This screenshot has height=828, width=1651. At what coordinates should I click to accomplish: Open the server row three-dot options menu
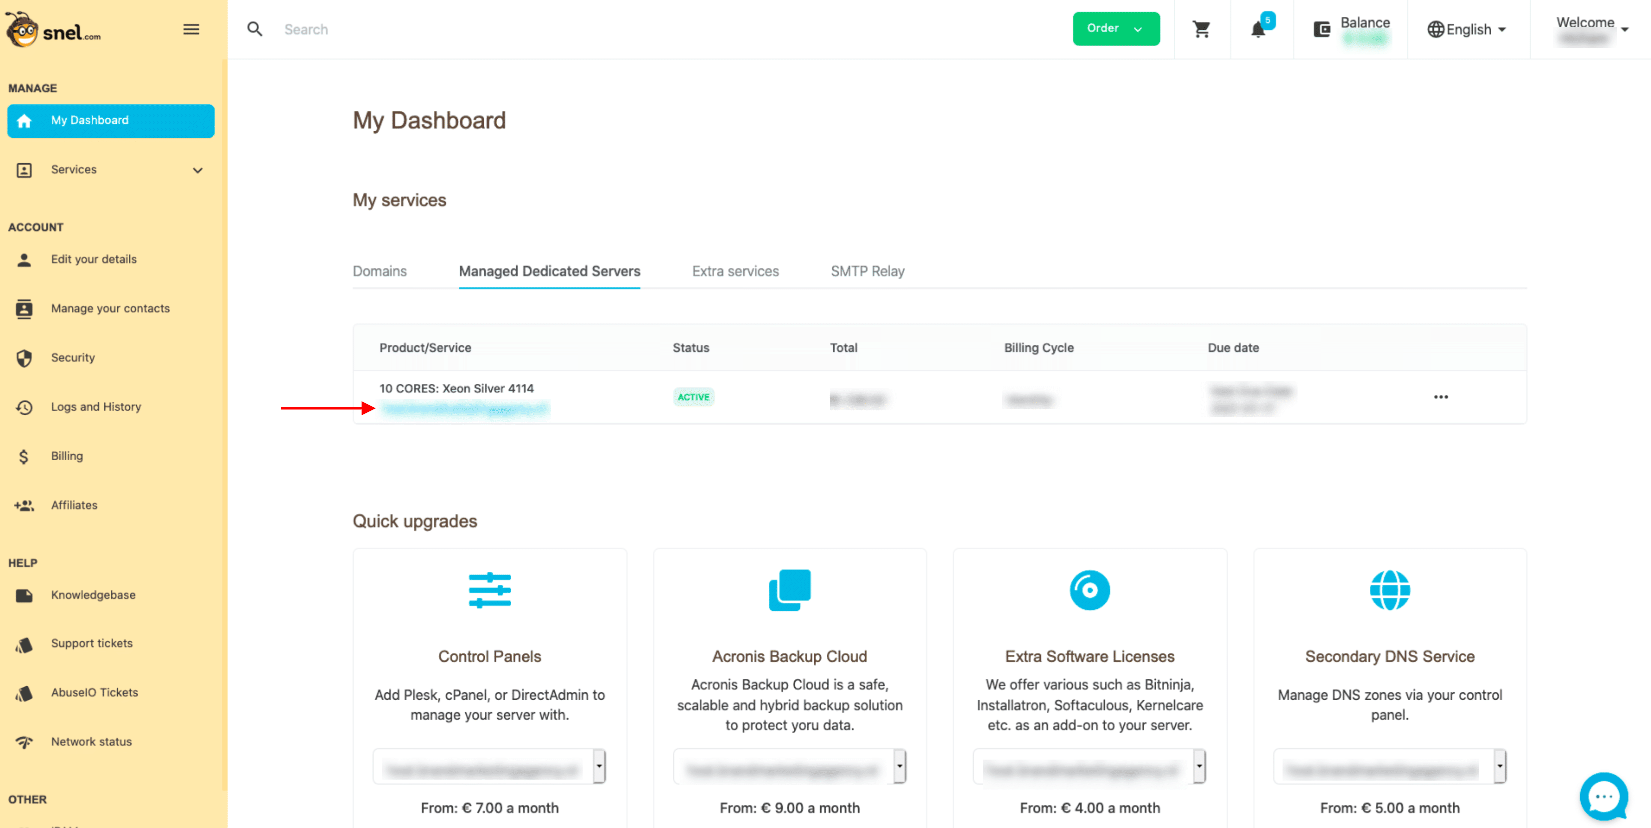click(x=1441, y=397)
